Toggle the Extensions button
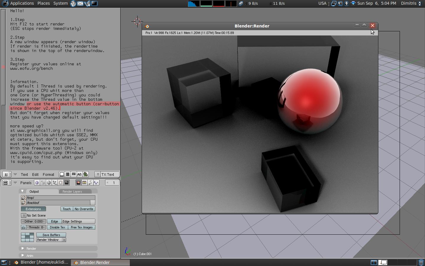Image resolution: width=425 pixels, height=266 pixels. pos(33,209)
